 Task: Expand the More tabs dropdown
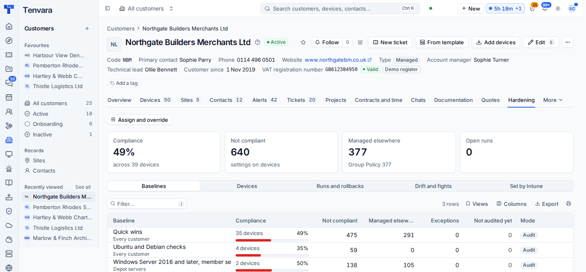[553, 100]
